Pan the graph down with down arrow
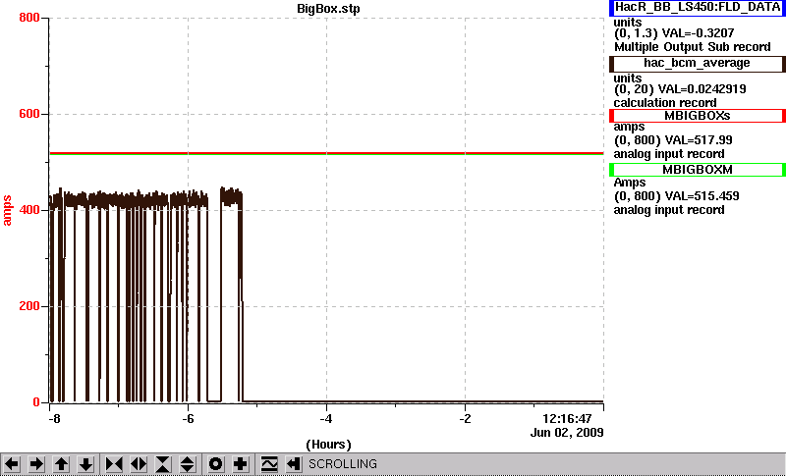Screen dimensions: 786x476 tap(85, 464)
